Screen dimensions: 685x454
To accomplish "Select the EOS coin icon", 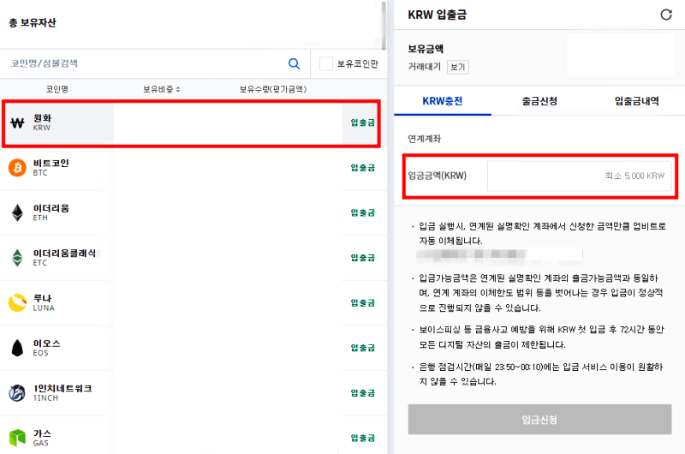I will tap(17, 348).
